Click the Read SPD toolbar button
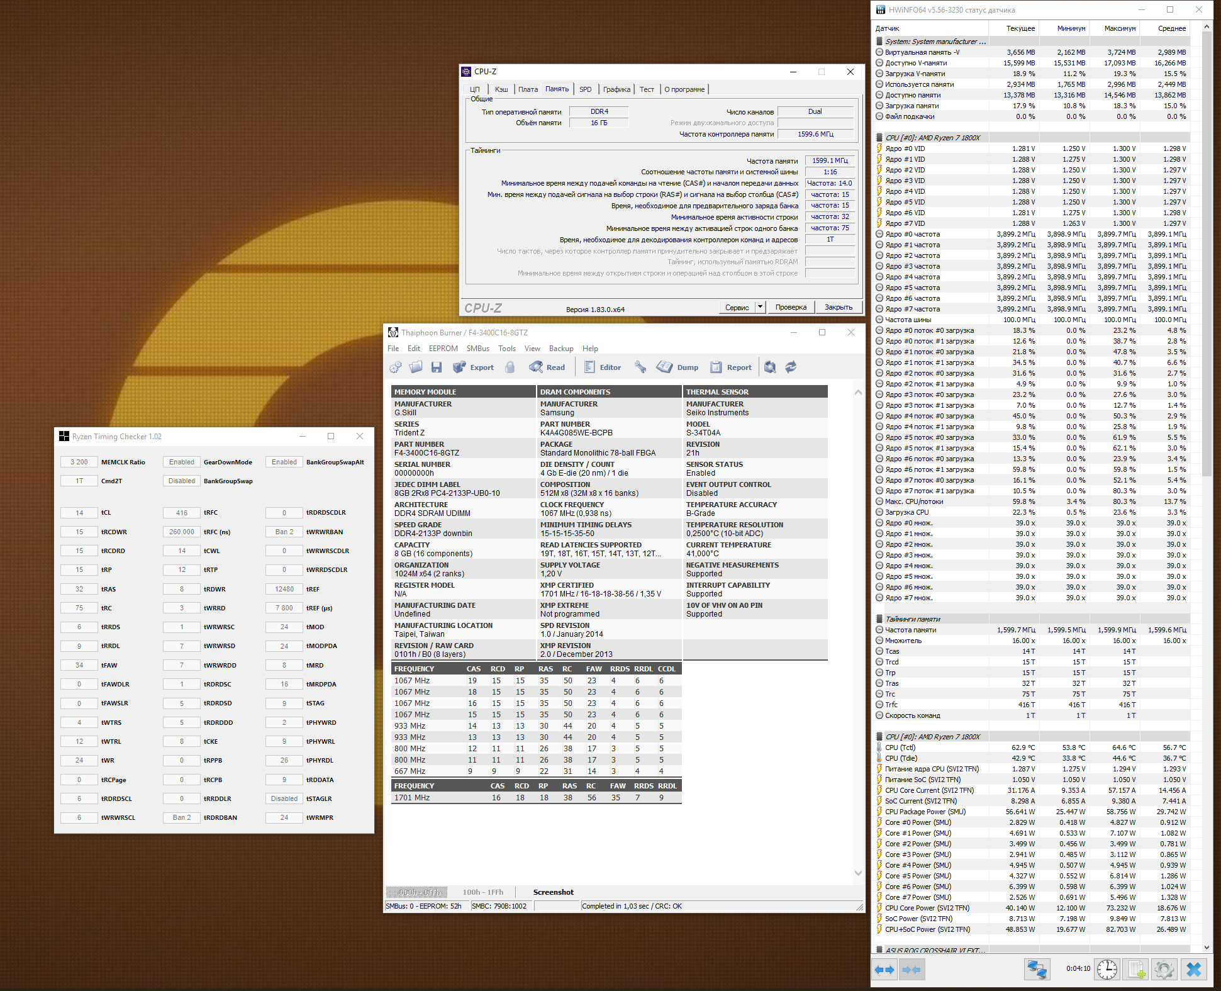 (x=547, y=367)
